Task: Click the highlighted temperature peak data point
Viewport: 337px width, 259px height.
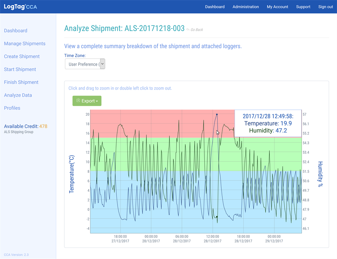Action: point(217,114)
